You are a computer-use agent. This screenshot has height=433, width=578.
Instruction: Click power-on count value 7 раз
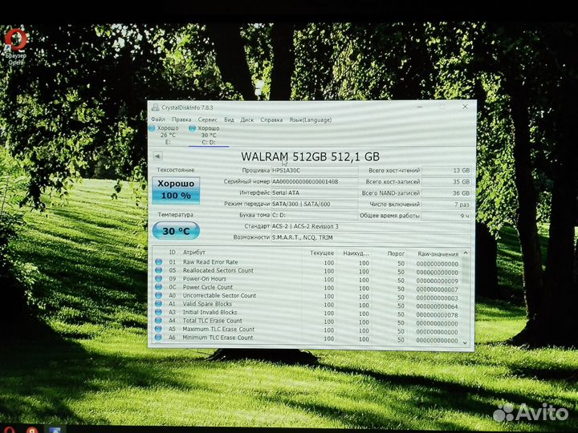point(446,204)
